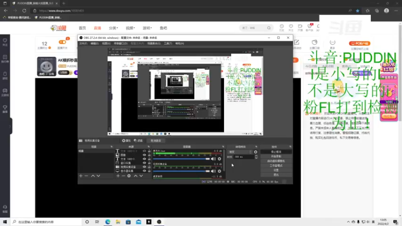
Task: Go to Douyu 首页 nav tab
Action: (82, 28)
